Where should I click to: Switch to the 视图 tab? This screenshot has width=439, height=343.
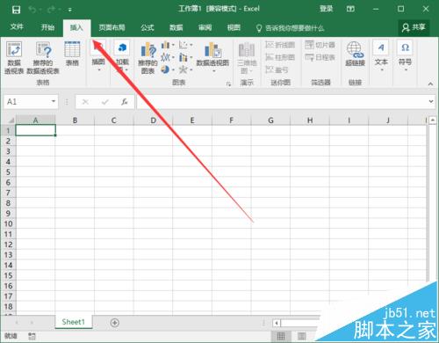point(234,27)
